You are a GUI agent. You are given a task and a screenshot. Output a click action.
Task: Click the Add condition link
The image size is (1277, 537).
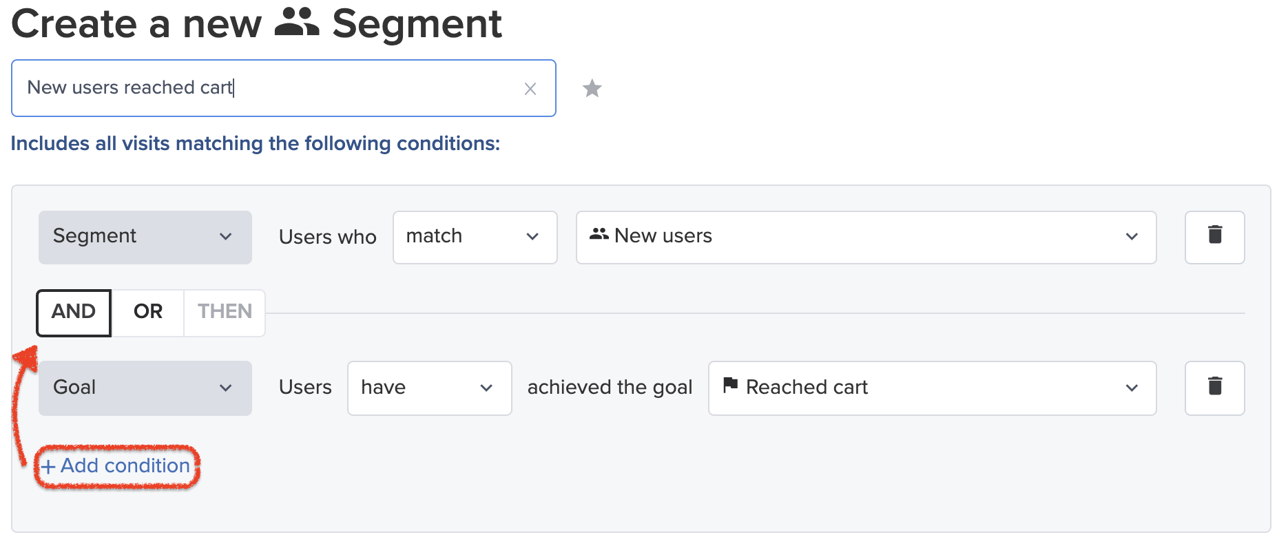[116, 466]
